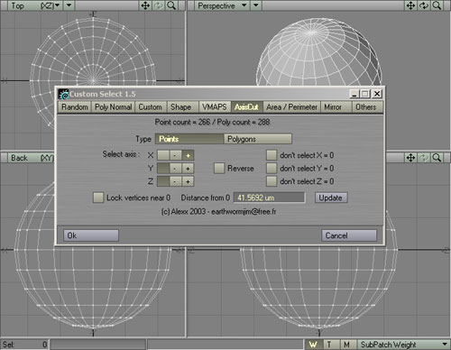The image size is (451, 350).
Task: Click the Update button
Action: tap(331, 198)
